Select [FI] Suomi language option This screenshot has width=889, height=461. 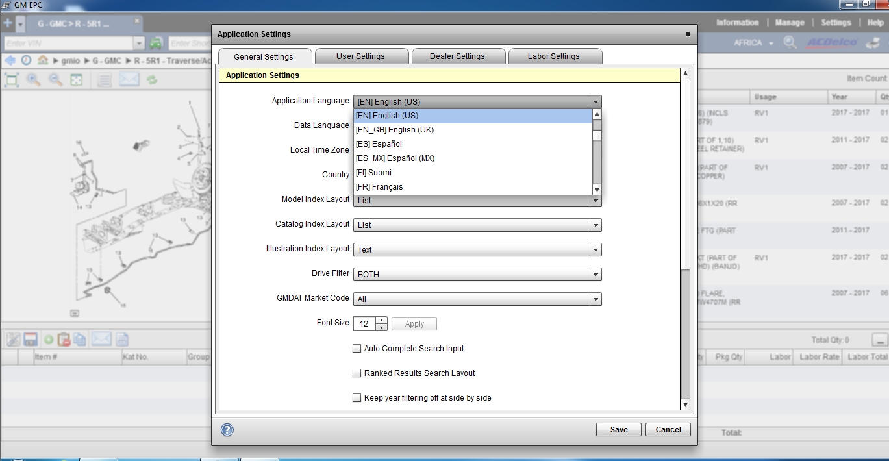point(473,173)
